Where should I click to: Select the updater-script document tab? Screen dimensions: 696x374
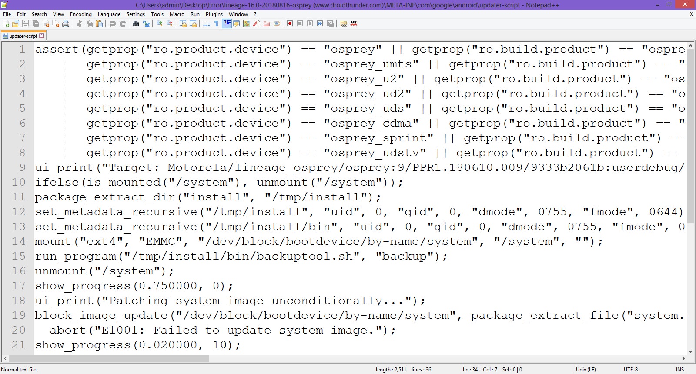(23, 36)
